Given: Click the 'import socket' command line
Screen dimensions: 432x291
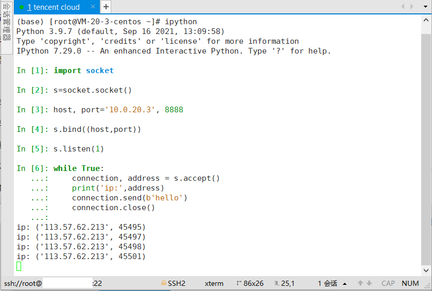Looking at the screenshot, I should click(83, 71).
